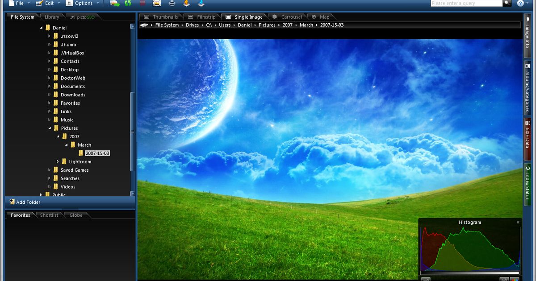Switch to the Shortlist tab
The width and height of the screenshot is (536, 281).
click(49, 215)
